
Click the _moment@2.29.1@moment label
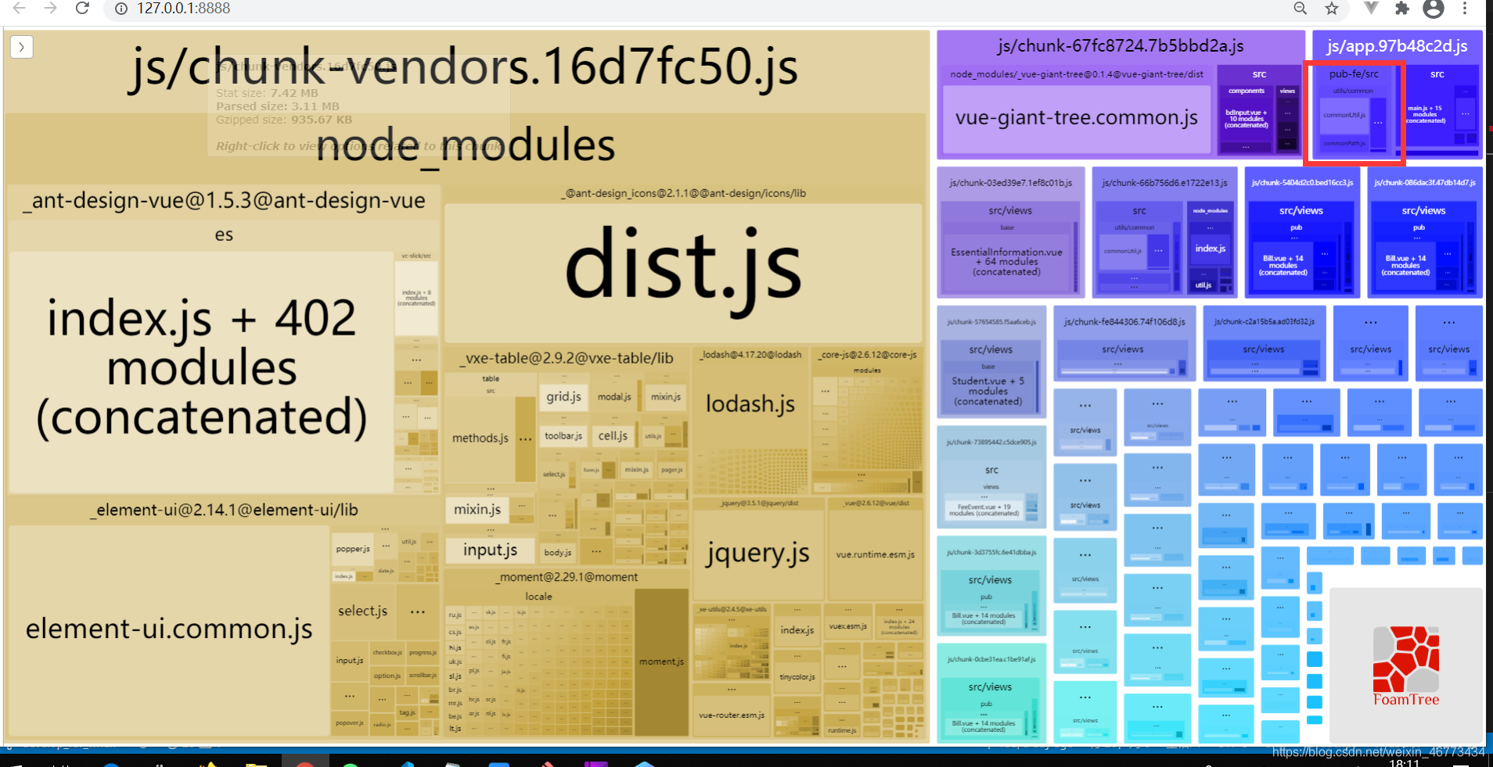coord(567,577)
